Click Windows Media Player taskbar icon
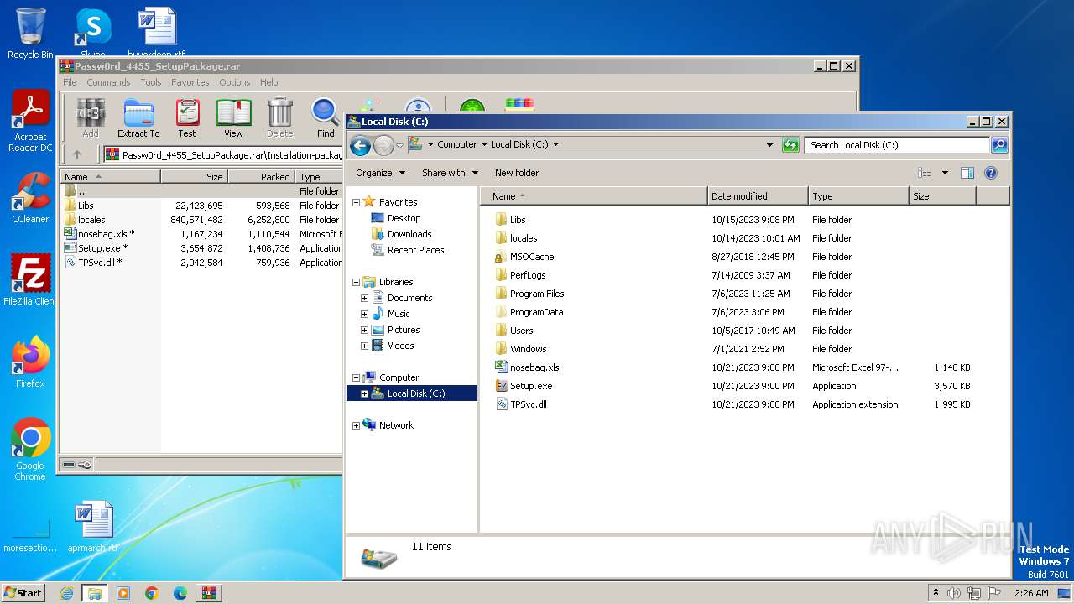The width and height of the screenshot is (1074, 604). (123, 593)
